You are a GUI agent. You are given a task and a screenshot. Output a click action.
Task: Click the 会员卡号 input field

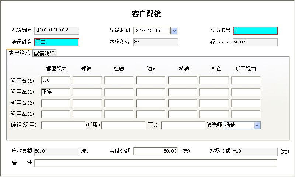[255, 31]
